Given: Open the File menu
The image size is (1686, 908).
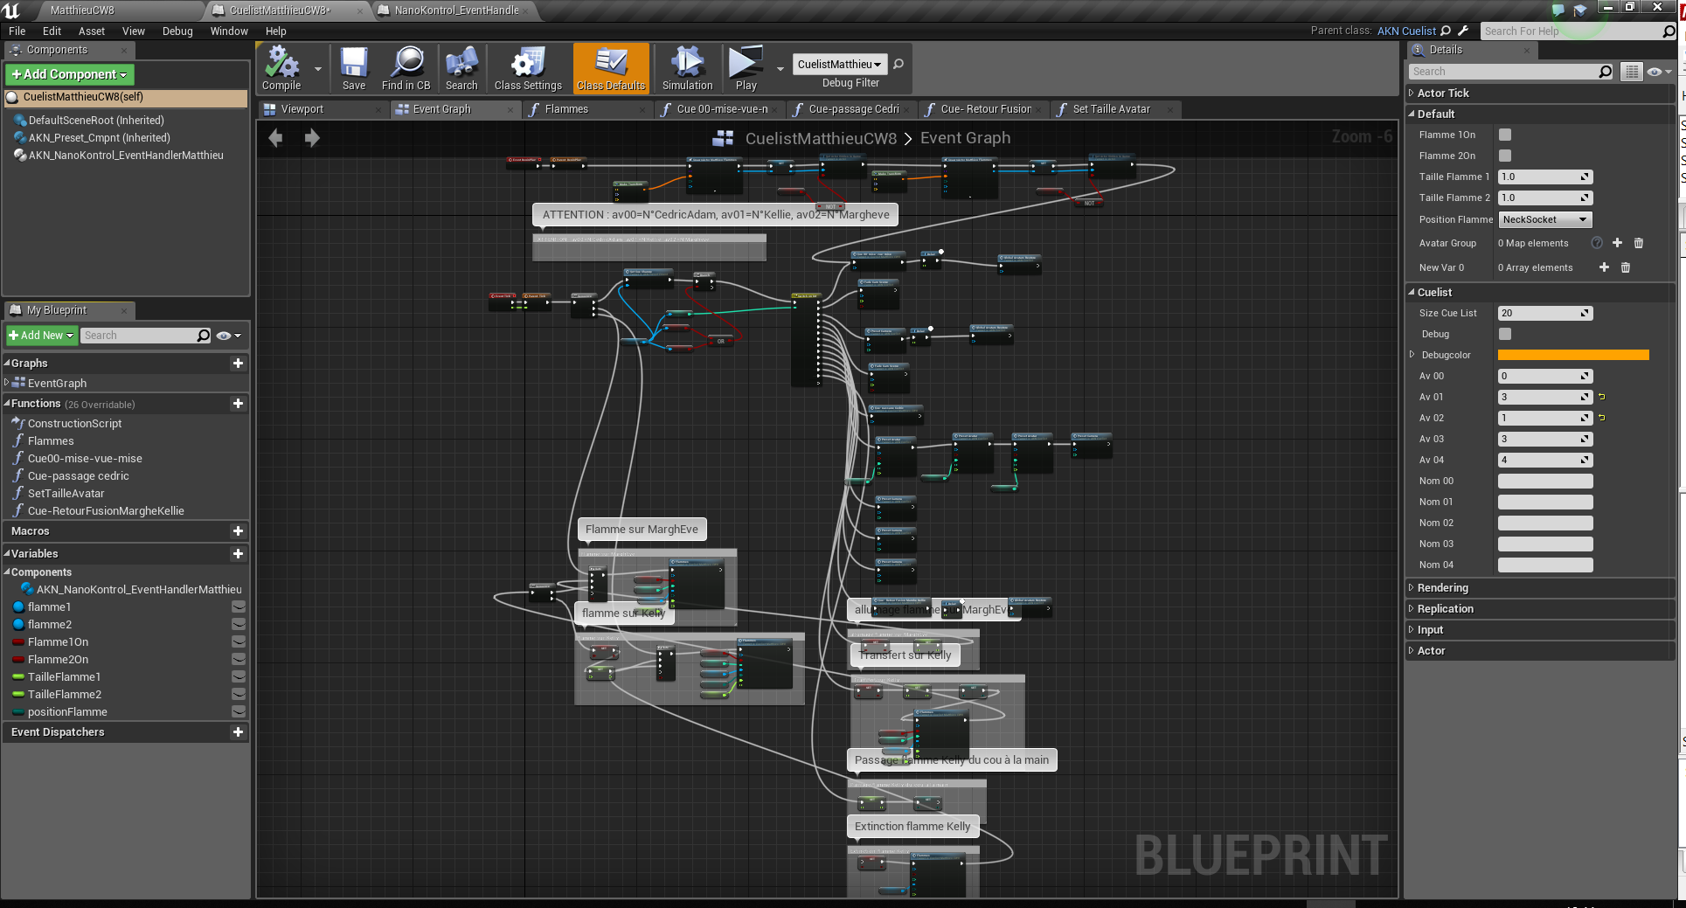Looking at the screenshot, I should coord(17,31).
